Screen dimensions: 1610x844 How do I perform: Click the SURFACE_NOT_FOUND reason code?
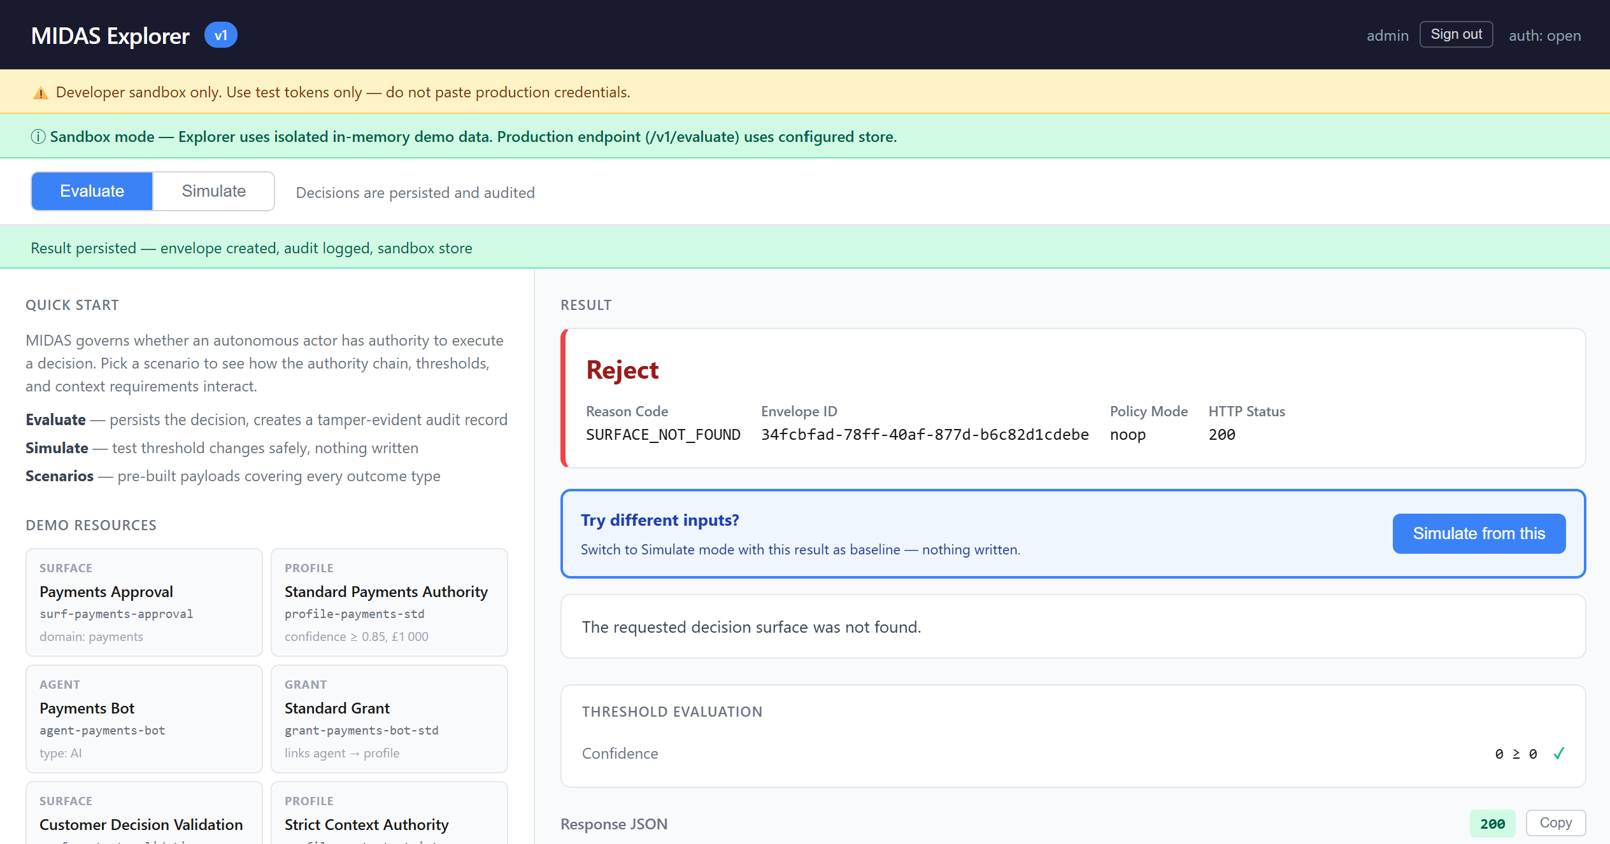(x=663, y=435)
